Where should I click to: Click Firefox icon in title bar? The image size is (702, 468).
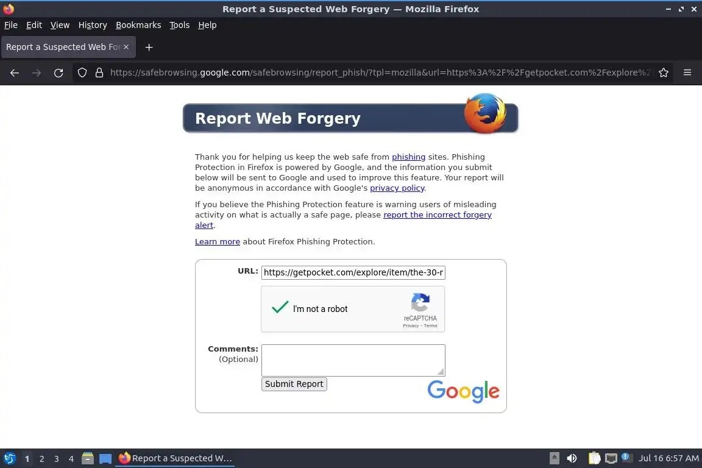[9, 9]
